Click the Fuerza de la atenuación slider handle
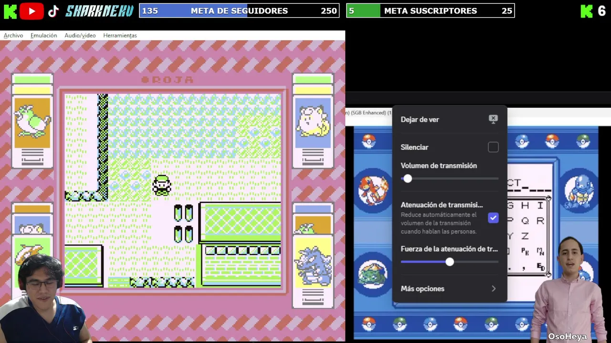 click(x=450, y=262)
